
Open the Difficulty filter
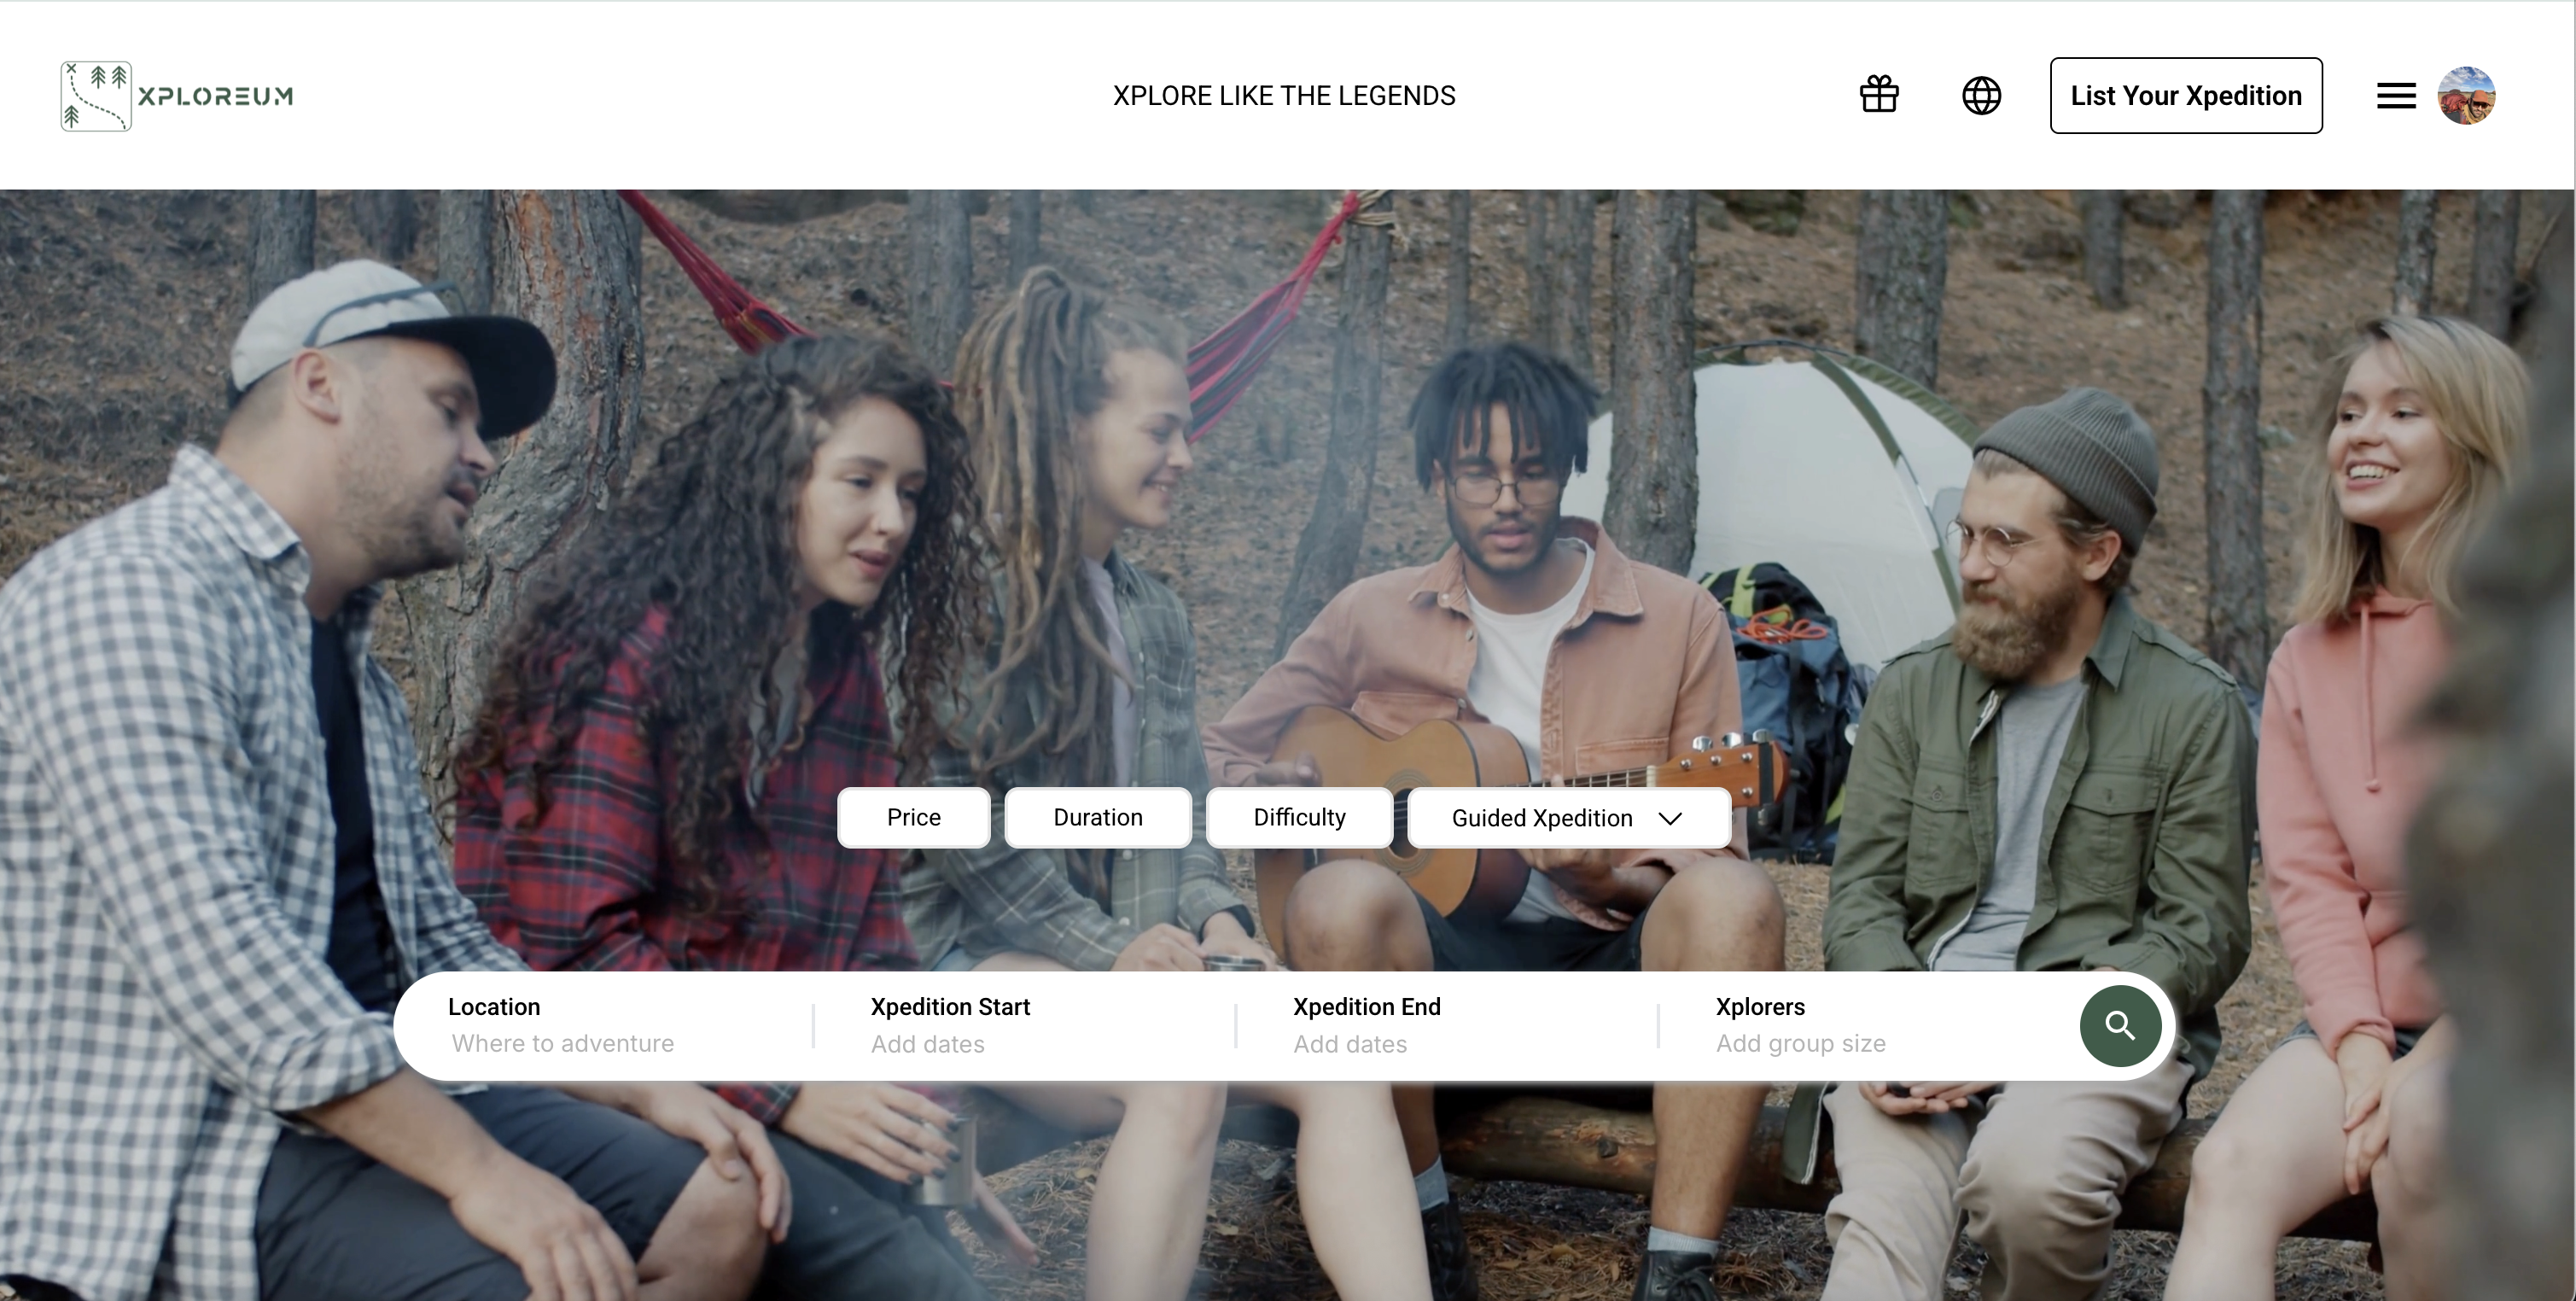(x=1299, y=818)
